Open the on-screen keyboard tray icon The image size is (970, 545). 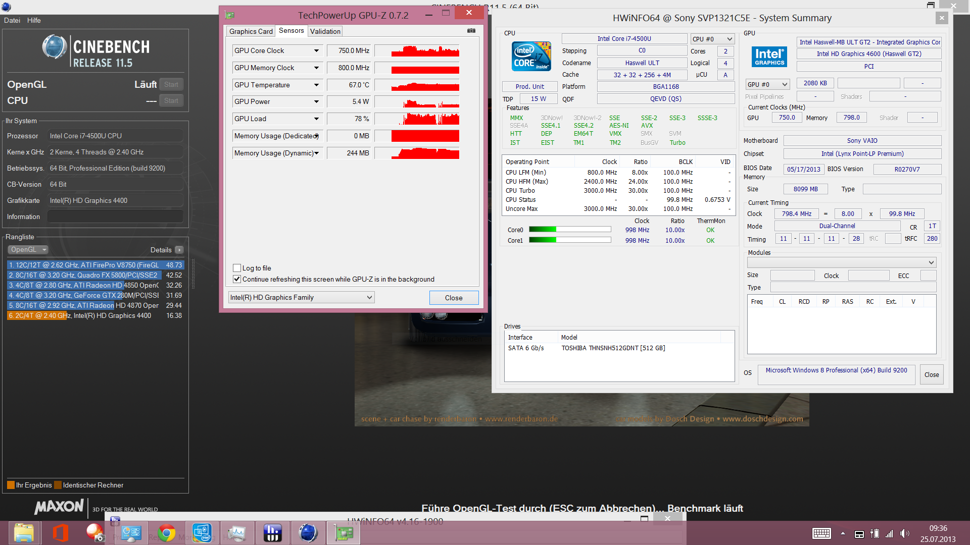821,533
